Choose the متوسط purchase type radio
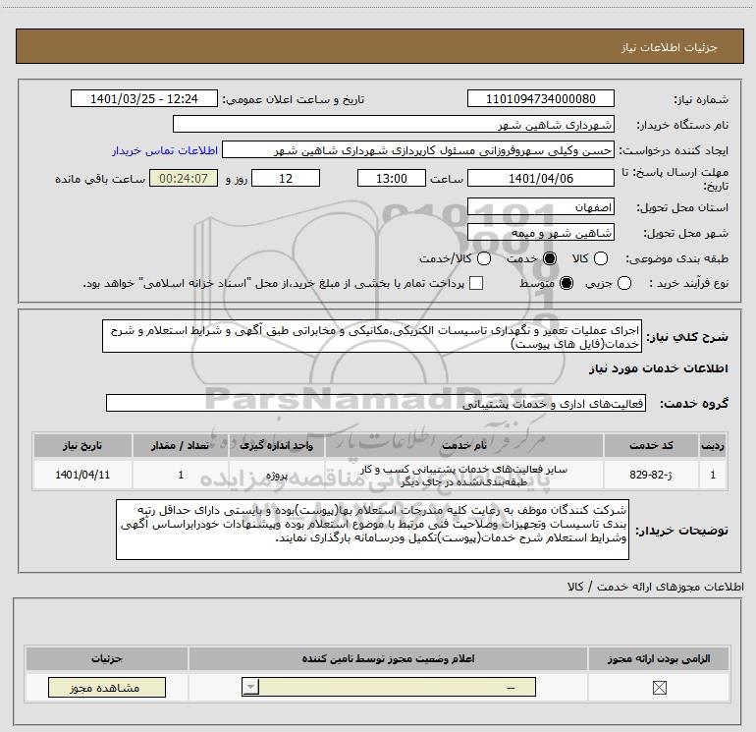Image resolution: width=756 pixels, height=732 pixels. (x=567, y=283)
